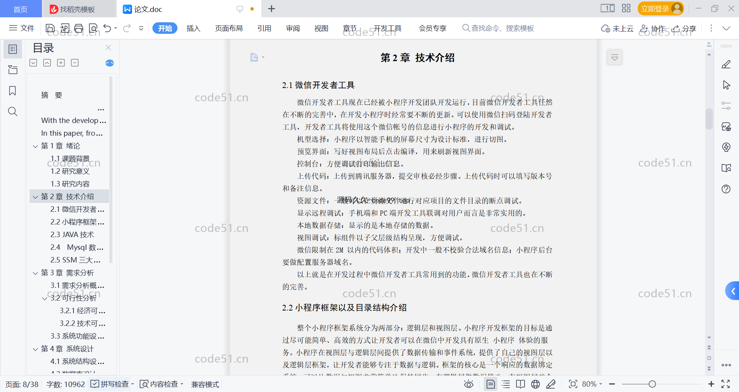
Task: Click the zoom slider handle
Action: click(x=652, y=384)
